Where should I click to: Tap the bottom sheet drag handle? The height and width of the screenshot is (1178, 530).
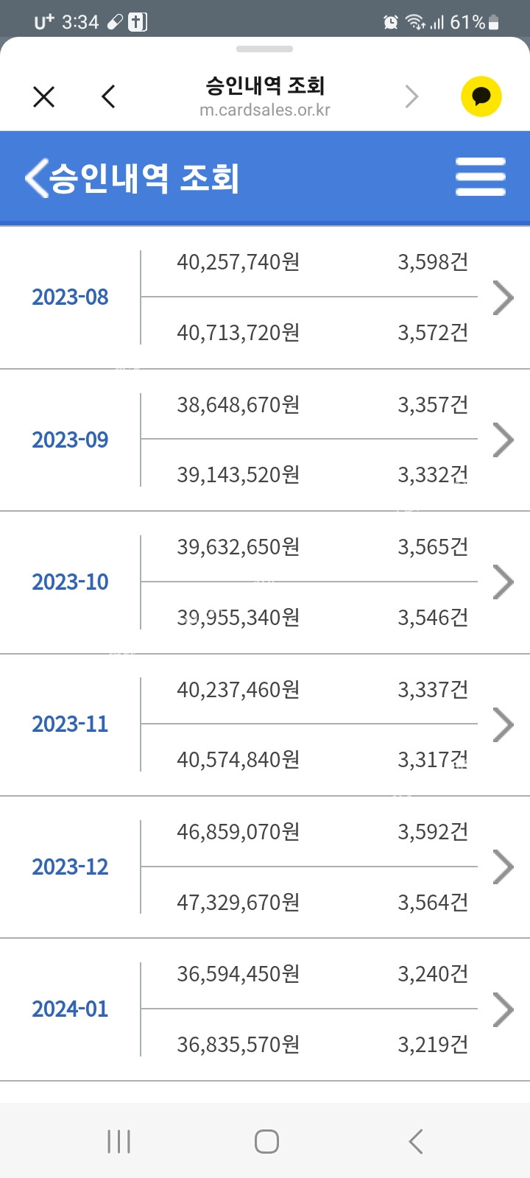pyautogui.click(x=265, y=49)
